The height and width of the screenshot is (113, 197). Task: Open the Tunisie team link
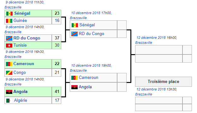click(20, 45)
